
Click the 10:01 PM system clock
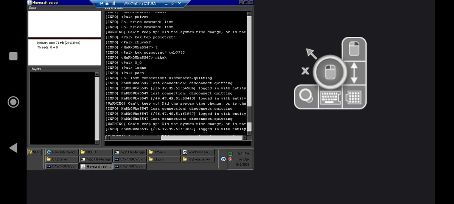pyautogui.click(x=243, y=154)
